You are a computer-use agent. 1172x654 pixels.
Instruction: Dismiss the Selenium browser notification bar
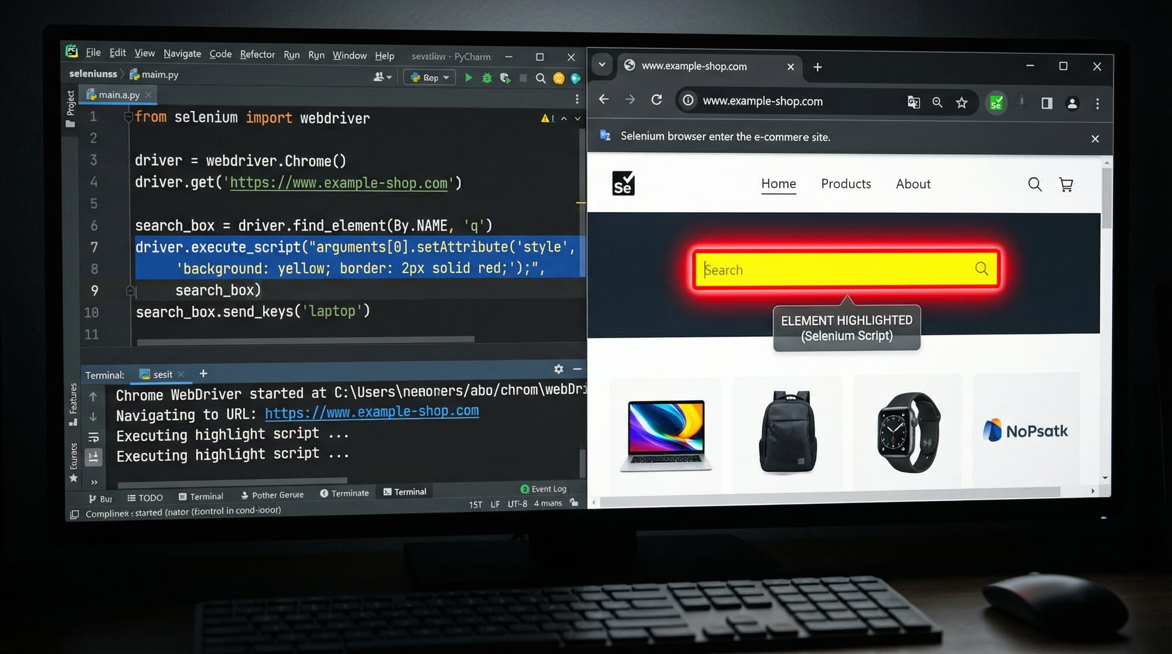coord(1095,138)
